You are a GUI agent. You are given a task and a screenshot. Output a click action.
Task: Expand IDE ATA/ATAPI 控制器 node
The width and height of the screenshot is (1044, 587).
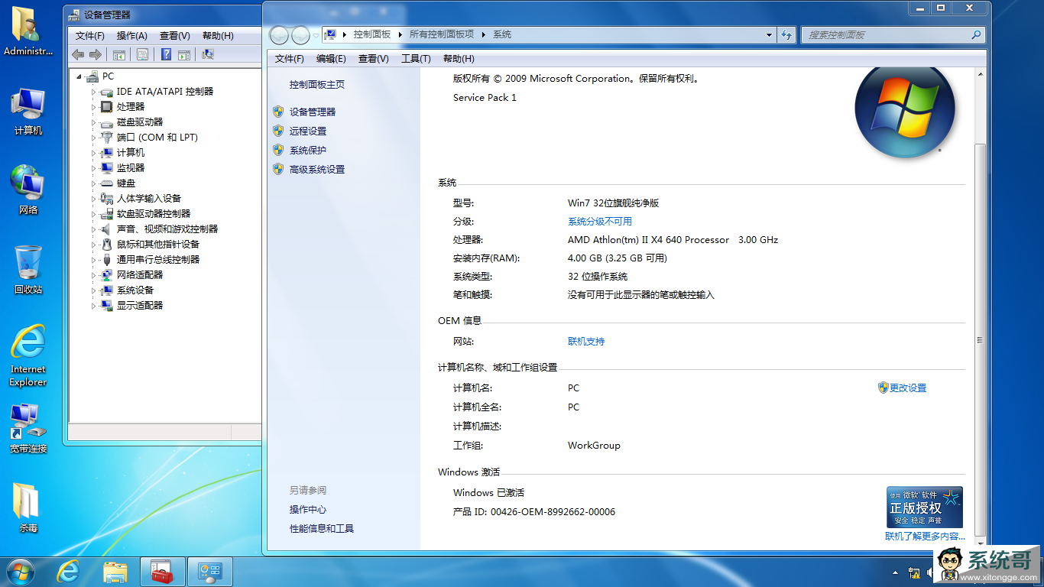[94, 92]
